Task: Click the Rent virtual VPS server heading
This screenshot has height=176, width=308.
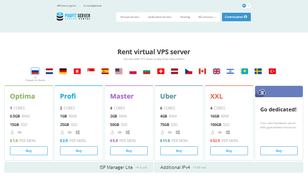Action: pos(154,52)
